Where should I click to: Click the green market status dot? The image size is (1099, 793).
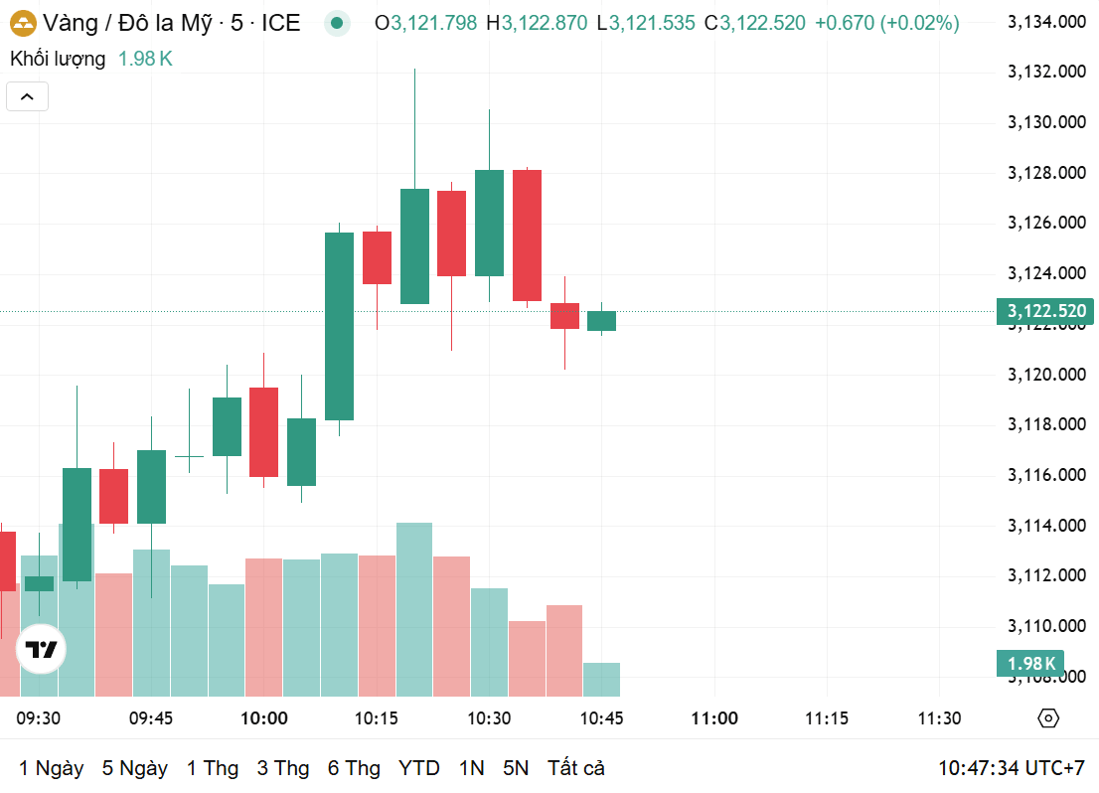coord(337,23)
